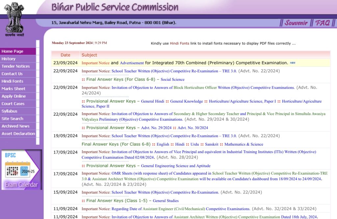Viewport: 337px width, 219px height.
Task: Open Horticulture/Agriculture Science, Paper I answer key
Action: coord(243,101)
